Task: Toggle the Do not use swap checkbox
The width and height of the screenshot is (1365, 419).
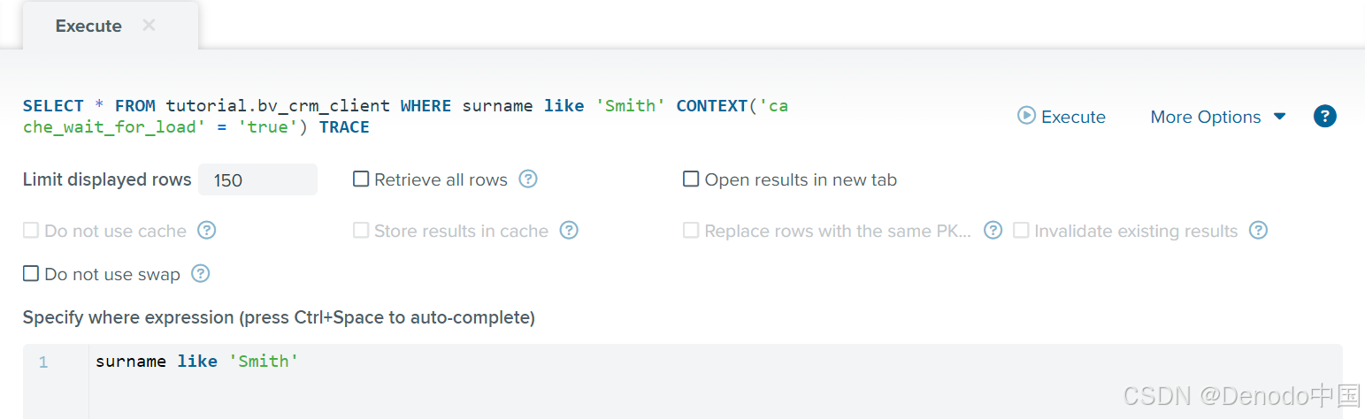Action: point(31,274)
